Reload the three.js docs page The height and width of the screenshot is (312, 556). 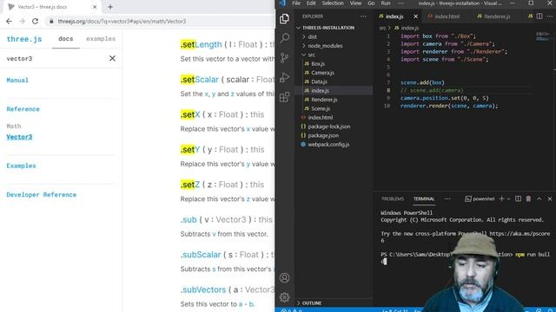click(x=35, y=21)
